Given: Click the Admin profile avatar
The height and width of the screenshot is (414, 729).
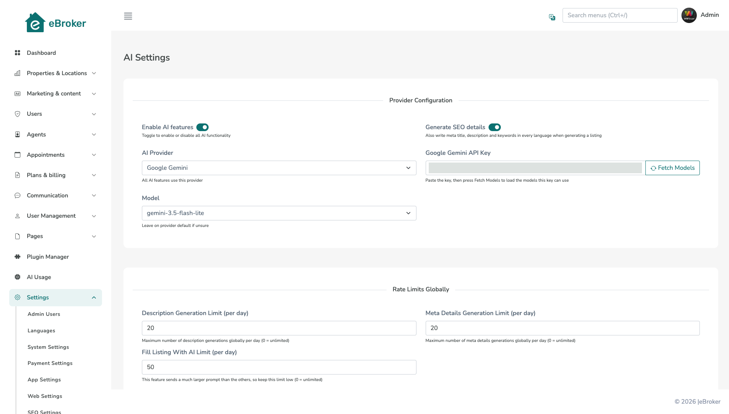Looking at the screenshot, I should click(x=689, y=15).
